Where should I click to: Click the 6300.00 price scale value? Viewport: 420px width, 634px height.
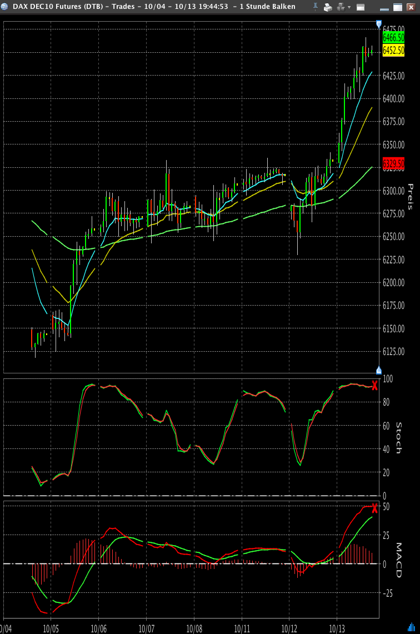click(393, 191)
